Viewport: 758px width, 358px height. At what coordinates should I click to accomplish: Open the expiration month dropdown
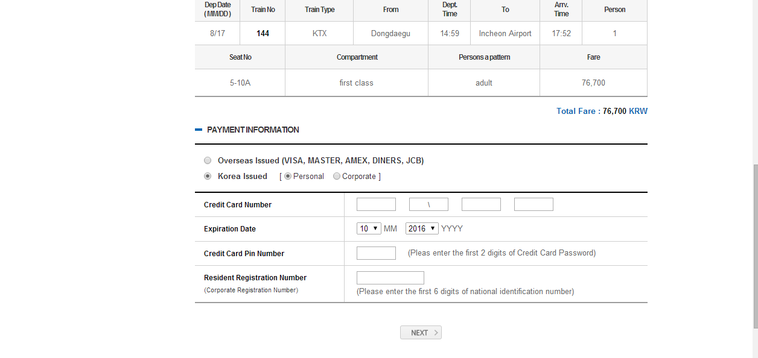[x=369, y=229]
